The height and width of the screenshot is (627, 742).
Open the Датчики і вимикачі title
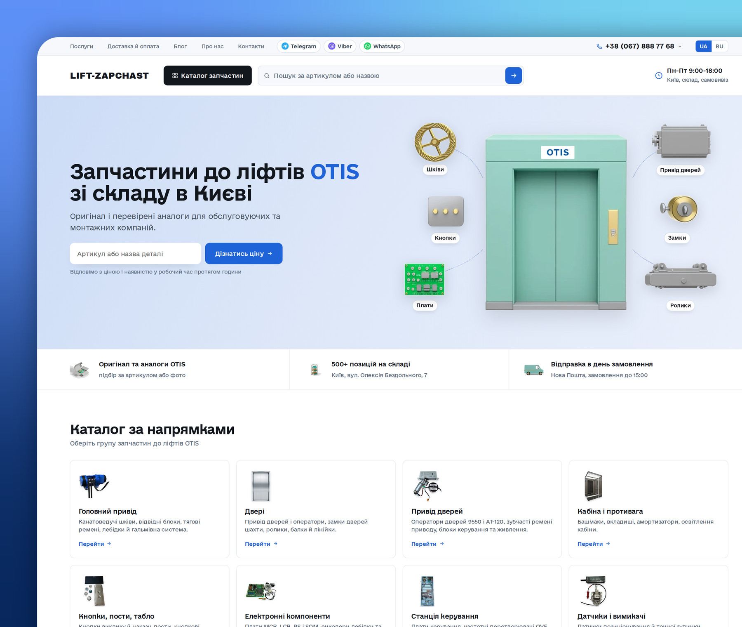(611, 616)
